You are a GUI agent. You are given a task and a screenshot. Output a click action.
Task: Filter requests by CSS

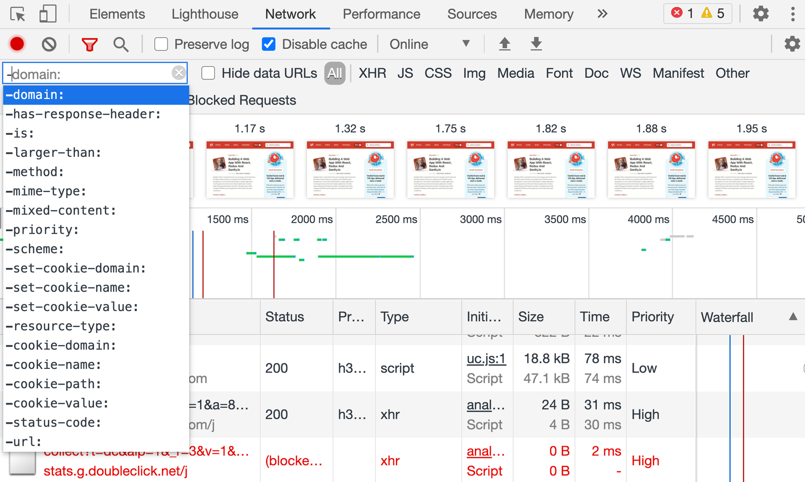point(438,73)
